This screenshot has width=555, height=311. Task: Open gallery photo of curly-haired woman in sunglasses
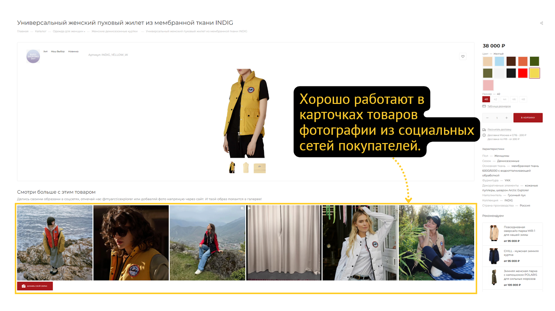pyautogui.click(x=131, y=243)
